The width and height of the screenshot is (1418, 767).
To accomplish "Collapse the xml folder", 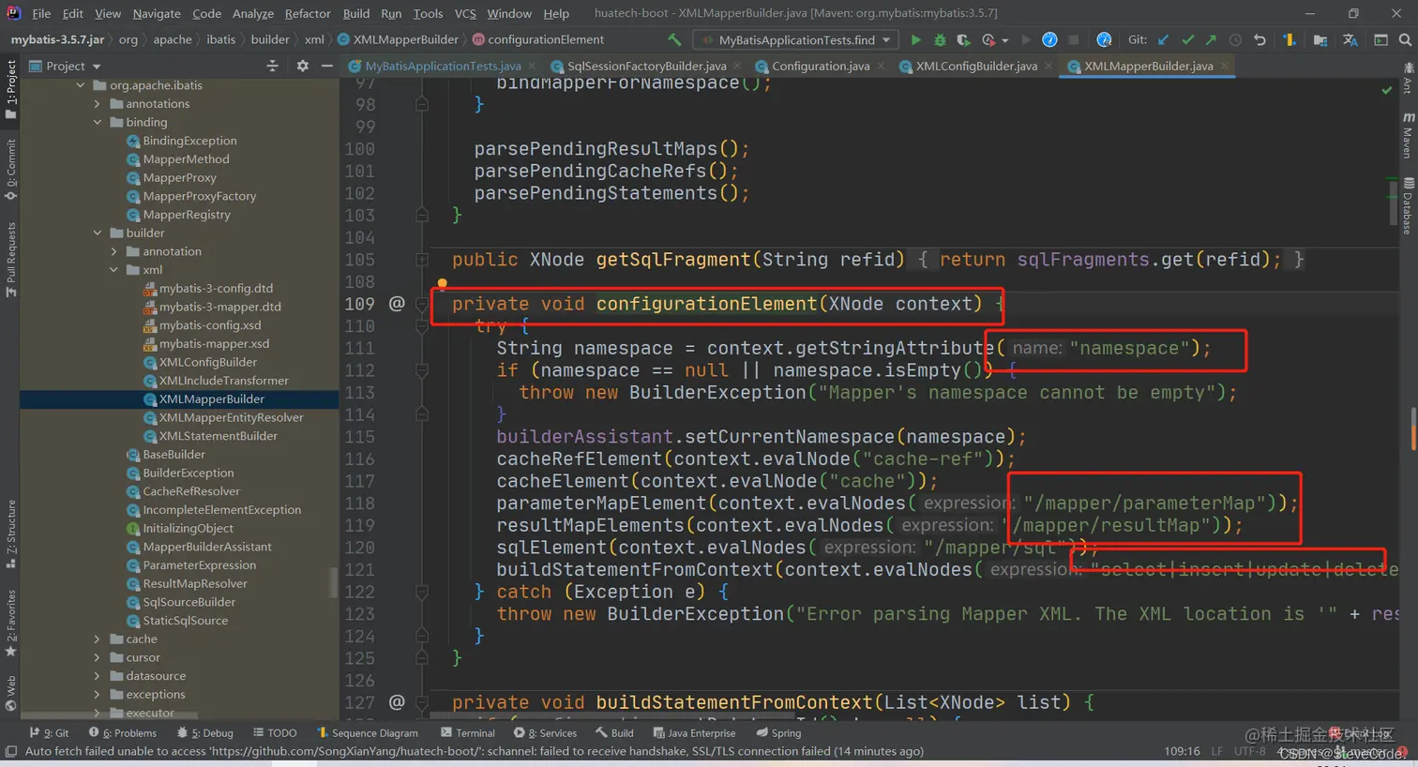I will point(113,270).
